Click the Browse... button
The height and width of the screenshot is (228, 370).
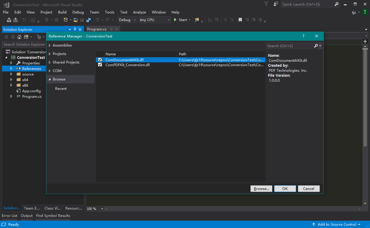(x=262, y=189)
